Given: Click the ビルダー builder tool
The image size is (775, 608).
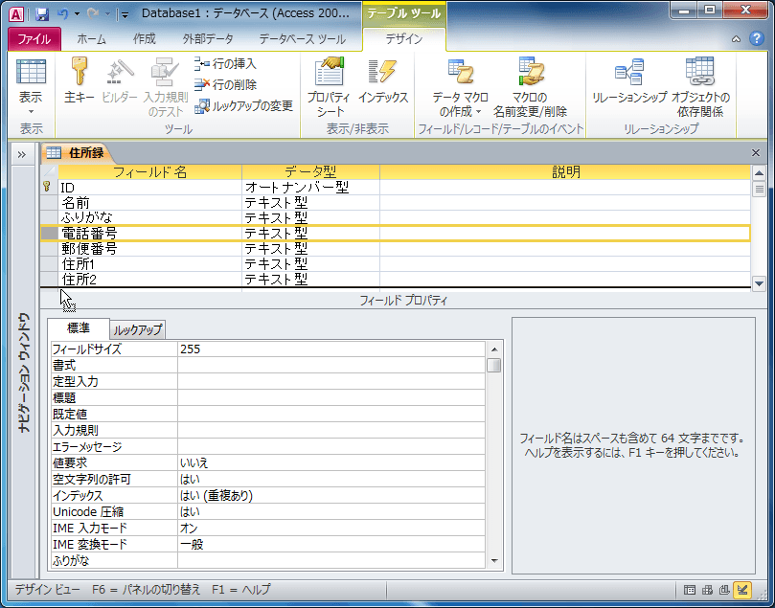Looking at the screenshot, I should click(119, 80).
